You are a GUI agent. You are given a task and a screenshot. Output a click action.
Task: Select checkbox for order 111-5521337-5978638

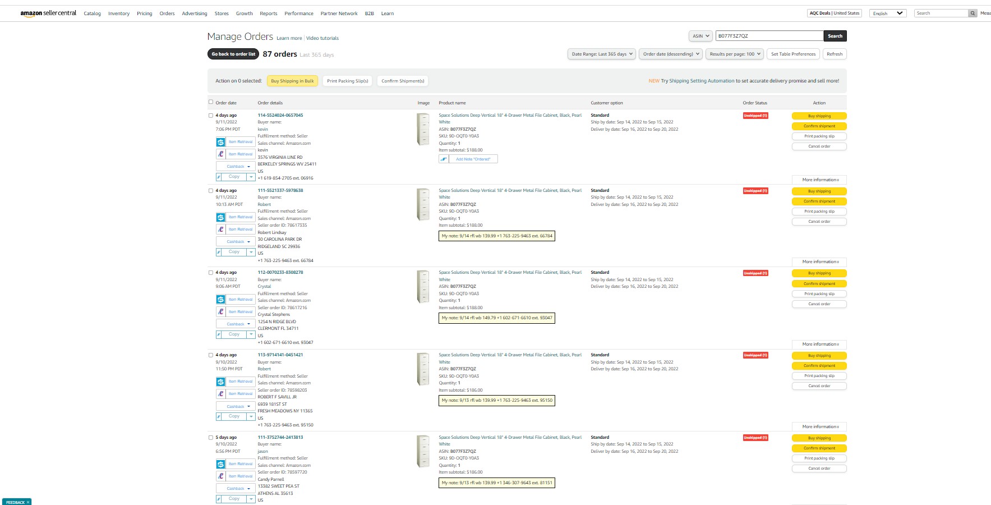pyautogui.click(x=211, y=191)
